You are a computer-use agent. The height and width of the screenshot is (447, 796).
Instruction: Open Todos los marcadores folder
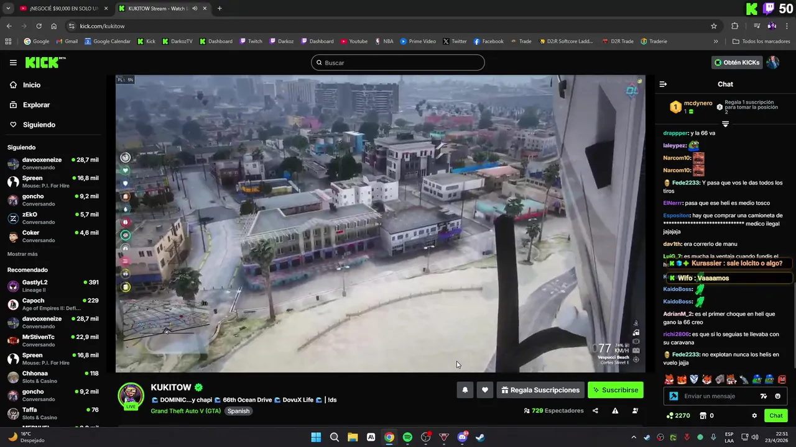pos(761,42)
